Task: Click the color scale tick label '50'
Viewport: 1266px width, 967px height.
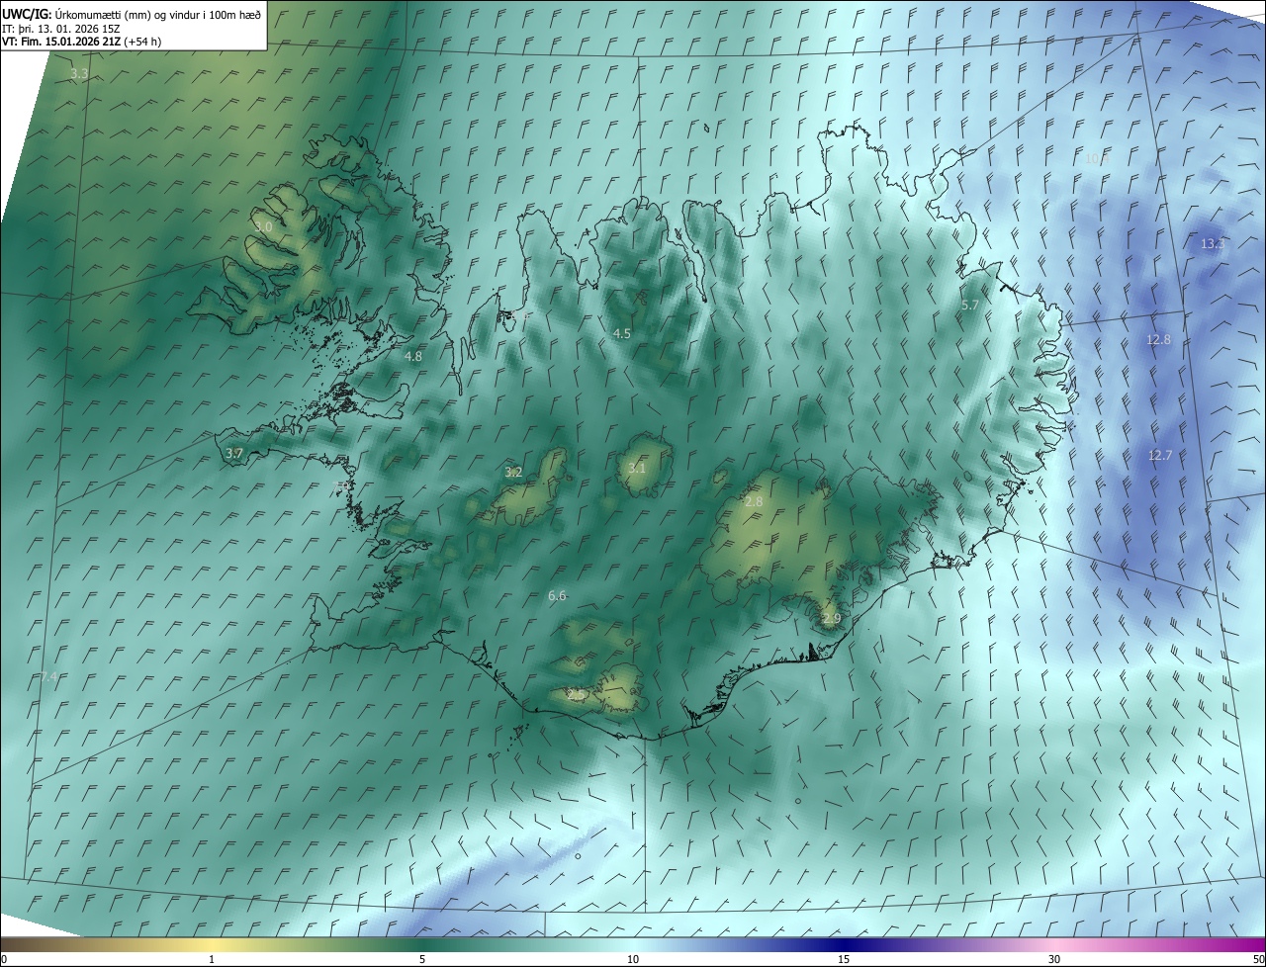Action: pos(1258,959)
